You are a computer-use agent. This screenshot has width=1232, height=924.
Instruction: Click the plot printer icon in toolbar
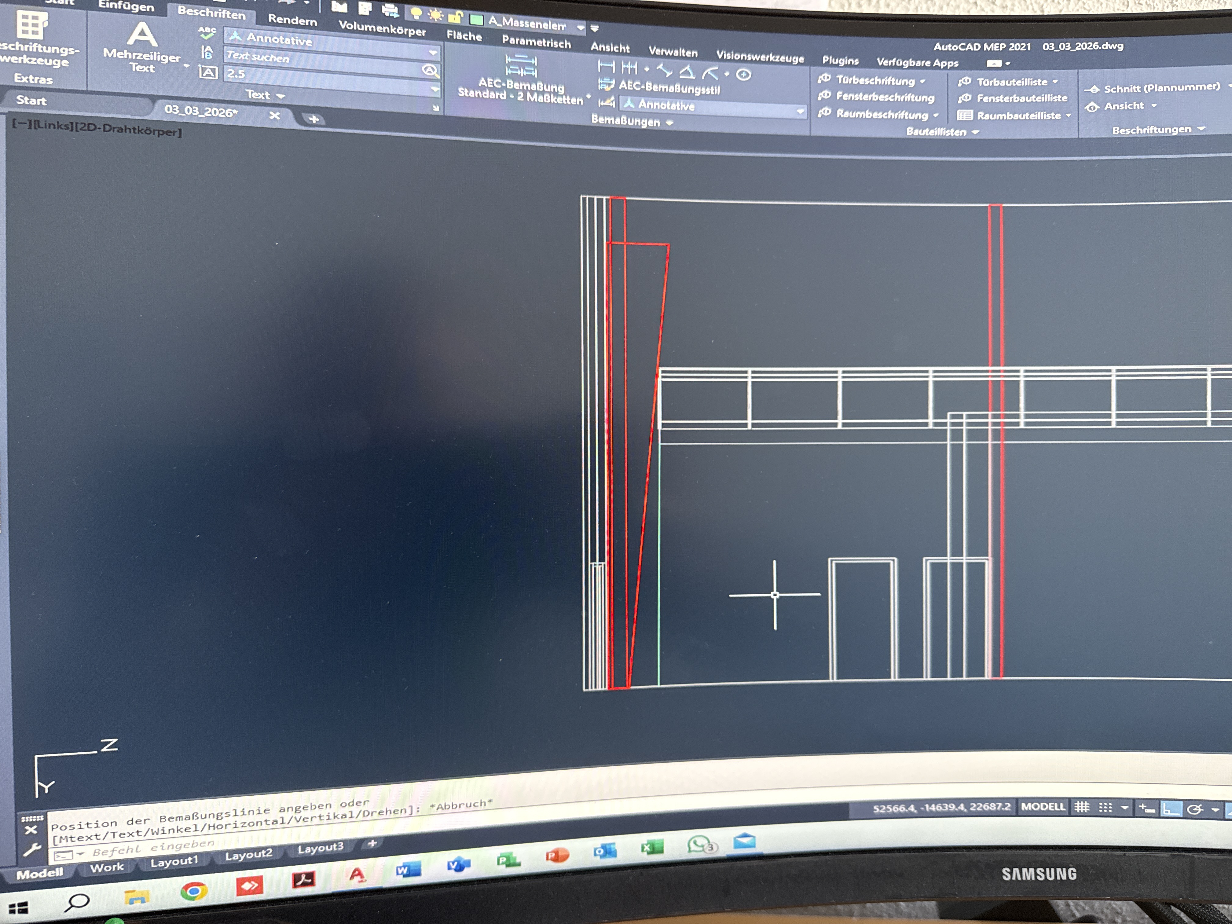[390, 9]
